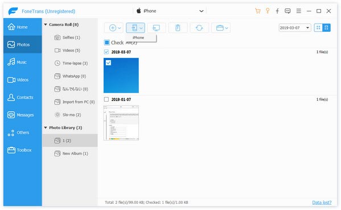Image resolution: width=341 pixels, height=210 pixels.
Task: Open WhatsApp (0) album
Action: tap(70, 76)
